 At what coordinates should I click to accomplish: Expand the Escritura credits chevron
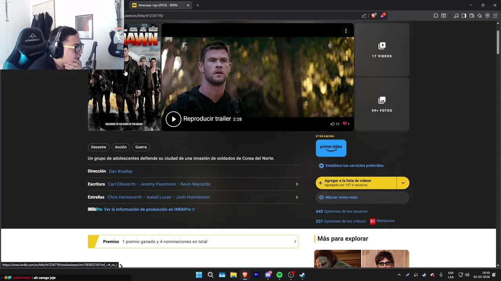coord(297,184)
